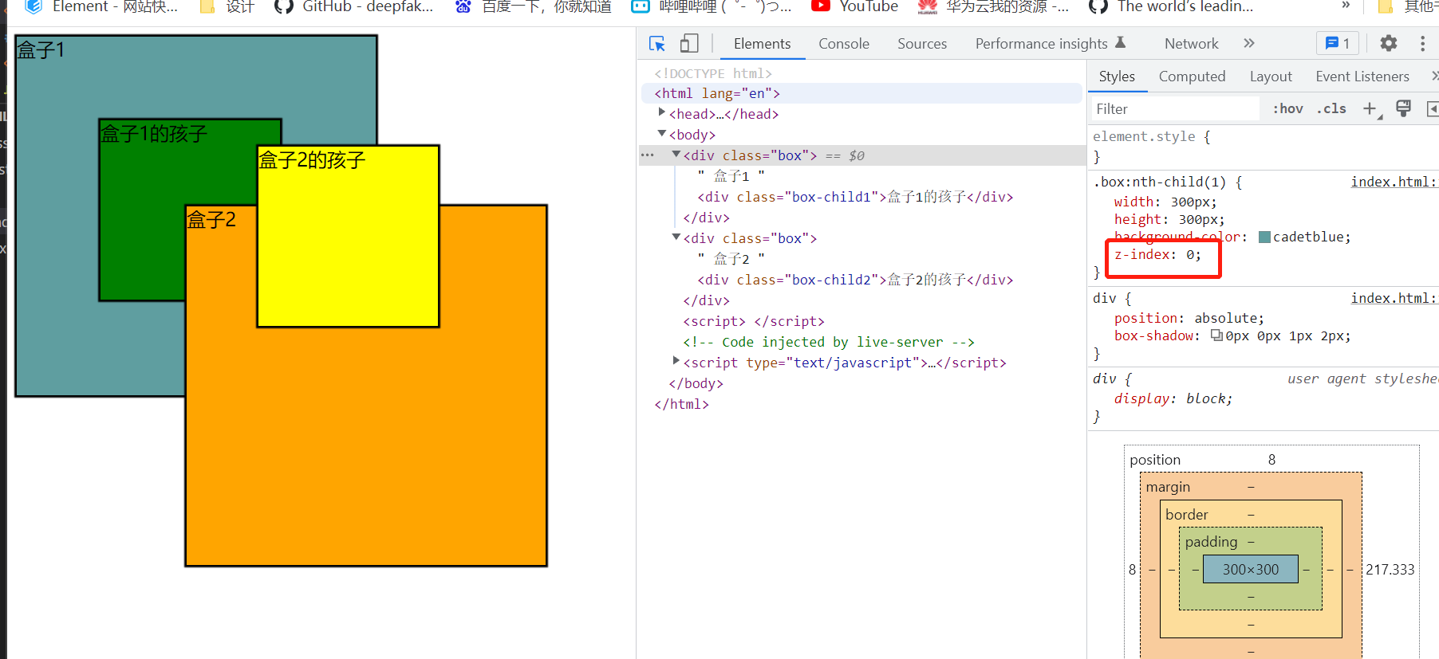
Task: Select the box-child1 div node
Action: [x=855, y=197]
